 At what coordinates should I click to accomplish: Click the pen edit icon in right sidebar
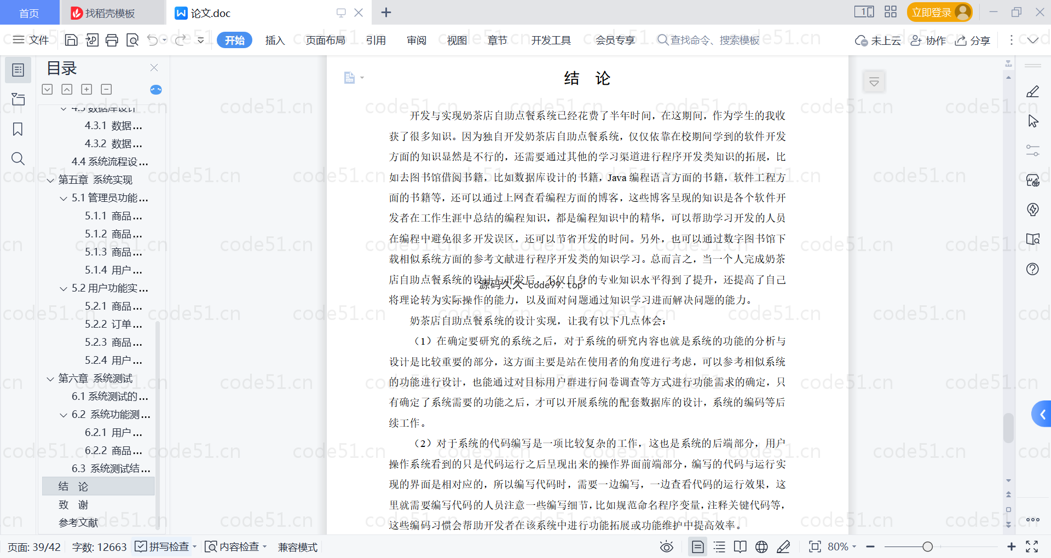coord(1033,91)
